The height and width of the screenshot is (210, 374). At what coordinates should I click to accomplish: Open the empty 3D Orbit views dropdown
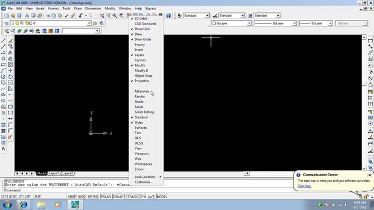tap(97, 31)
